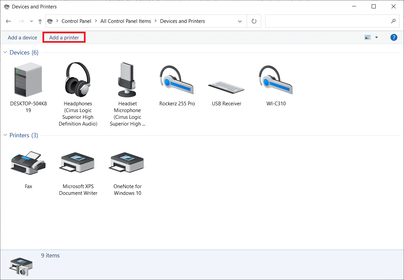
Task: Open the view options dropdown arrow
Action: 376,37
